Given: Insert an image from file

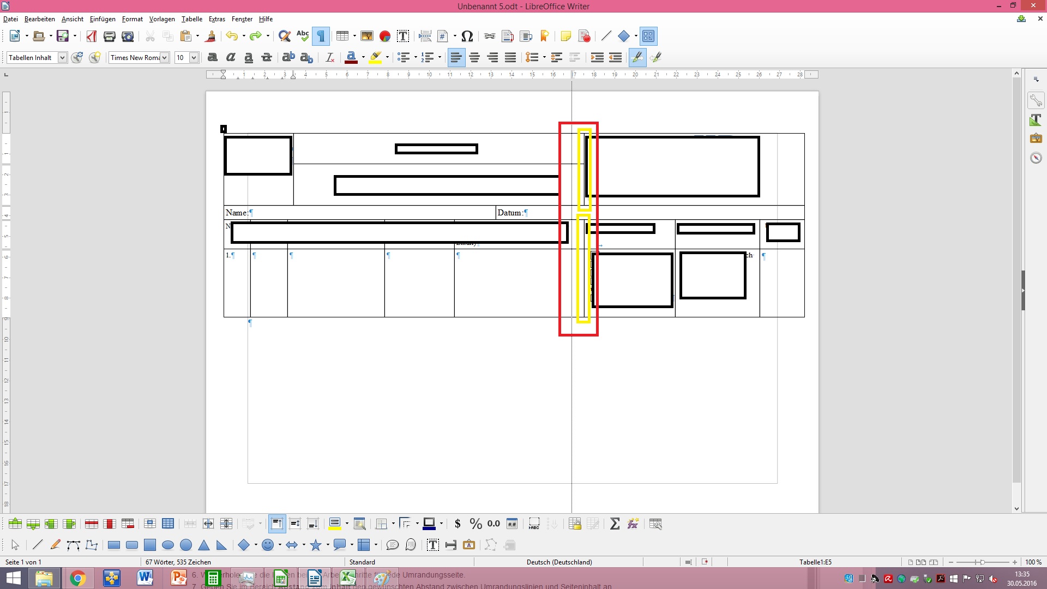Looking at the screenshot, I should pyautogui.click(x=367, y=36).
